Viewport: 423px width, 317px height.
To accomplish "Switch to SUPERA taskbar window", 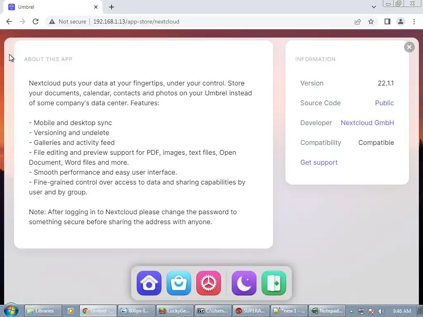I will point(251,311).
